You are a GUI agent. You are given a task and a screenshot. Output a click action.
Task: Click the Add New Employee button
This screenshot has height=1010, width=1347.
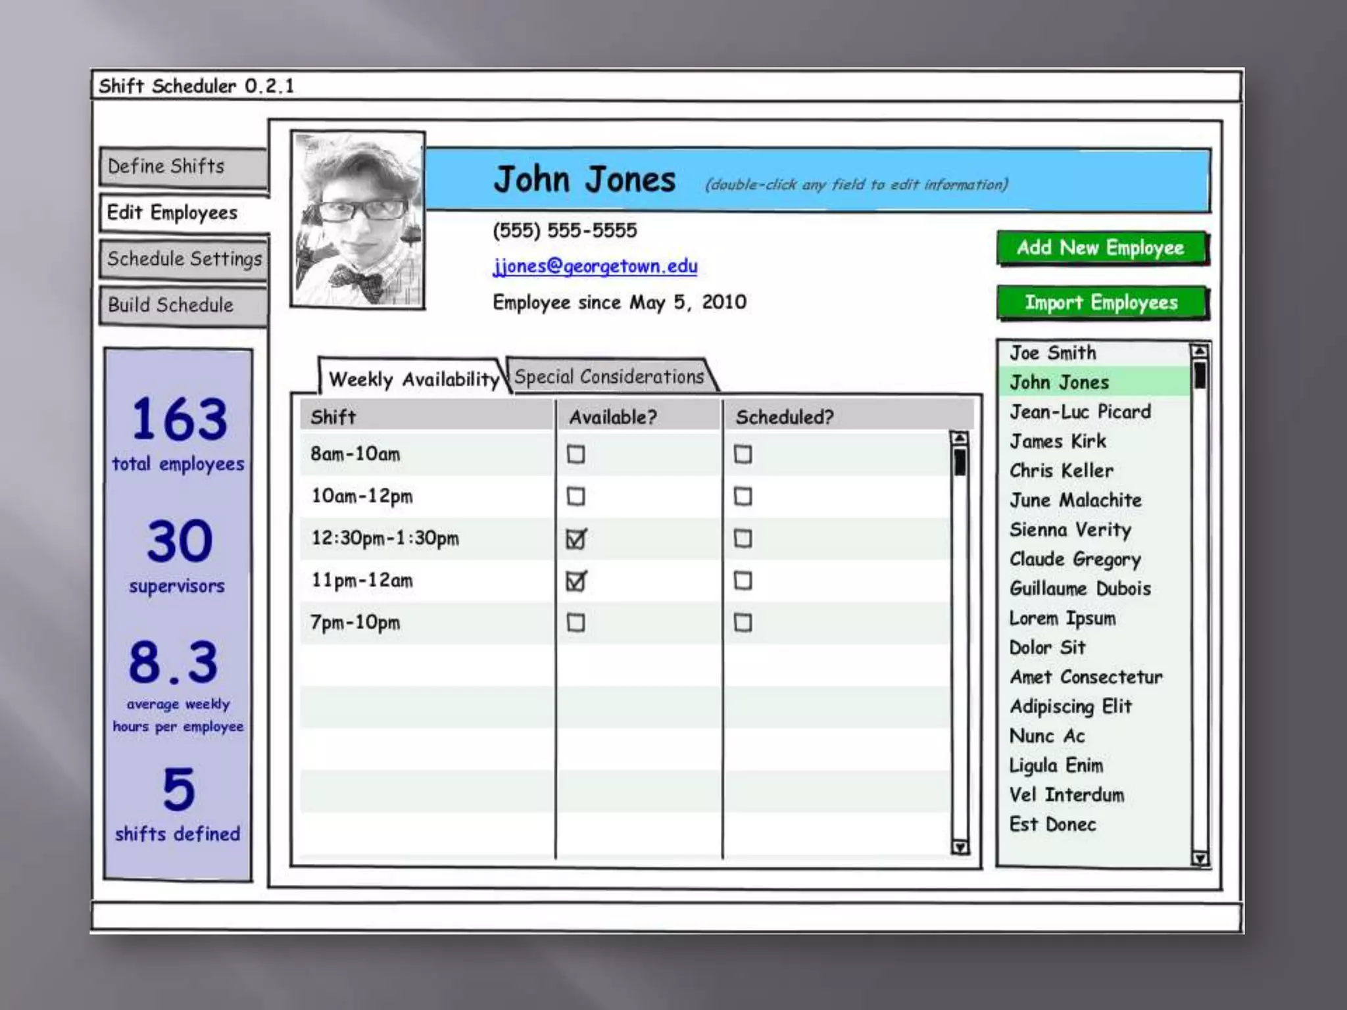click(x=1102, y=248)
